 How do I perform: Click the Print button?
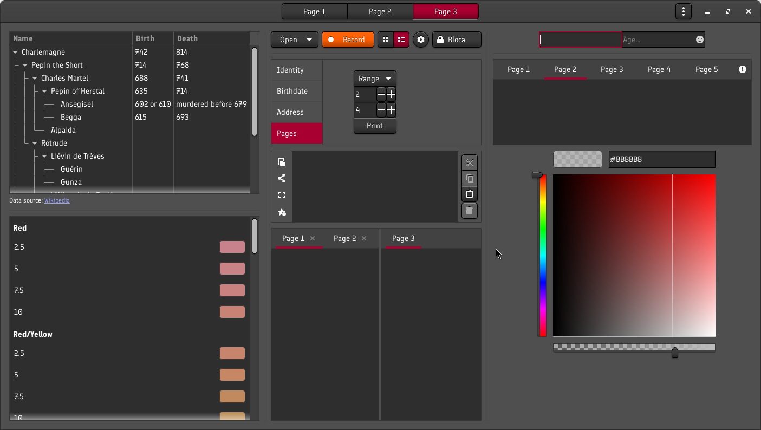point(375,126)
